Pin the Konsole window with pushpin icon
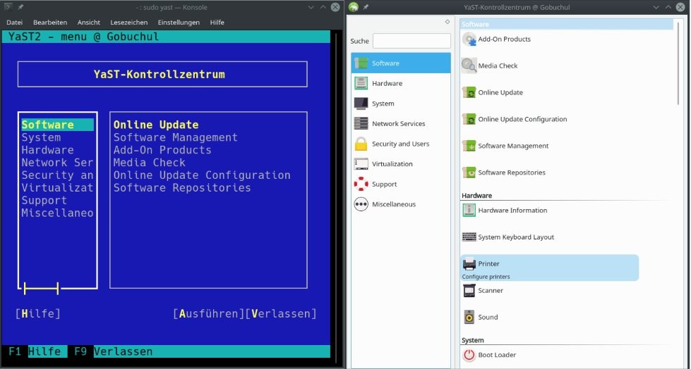The height and width of the screenshot is (369, 691). [20, 7]
